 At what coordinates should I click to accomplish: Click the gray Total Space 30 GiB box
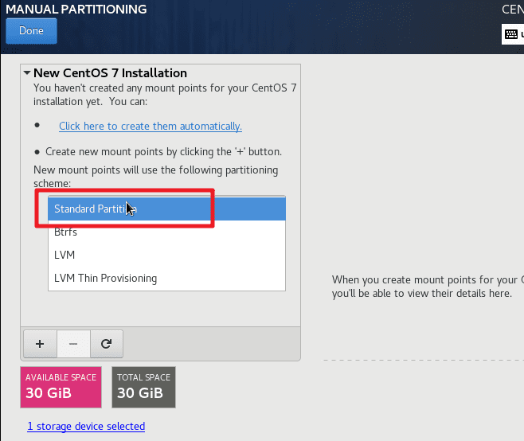click(x=143, y=387)
